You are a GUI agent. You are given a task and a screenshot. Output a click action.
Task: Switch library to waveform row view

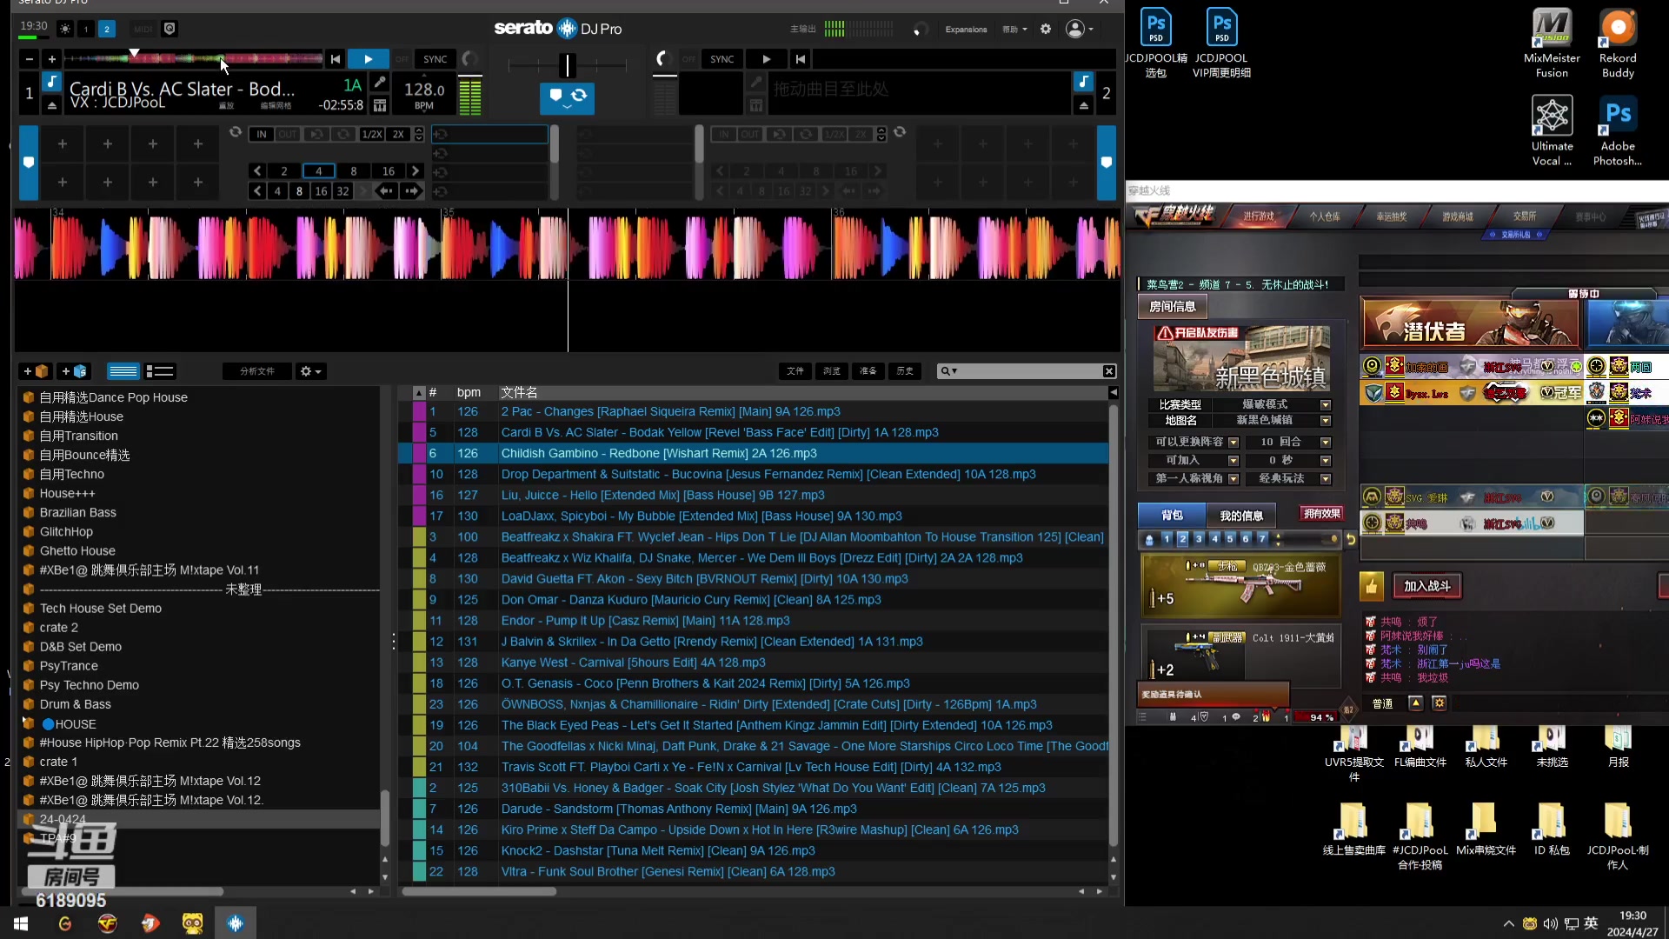123,371
